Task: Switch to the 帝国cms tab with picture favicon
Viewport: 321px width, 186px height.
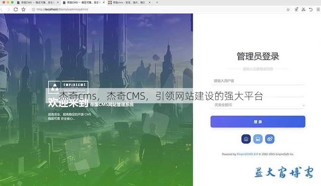Action: tap(129, 2)
